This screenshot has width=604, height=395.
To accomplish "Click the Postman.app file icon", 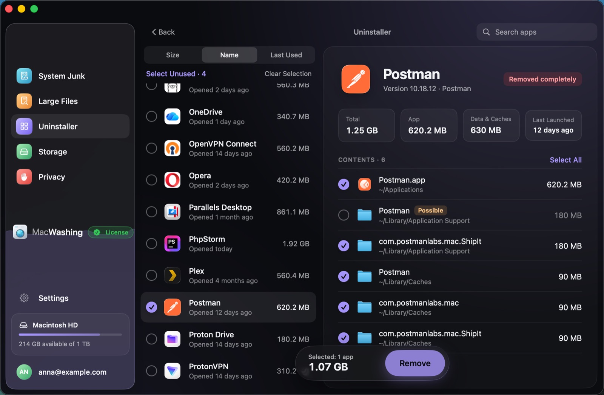I will [x=365, y=184].
